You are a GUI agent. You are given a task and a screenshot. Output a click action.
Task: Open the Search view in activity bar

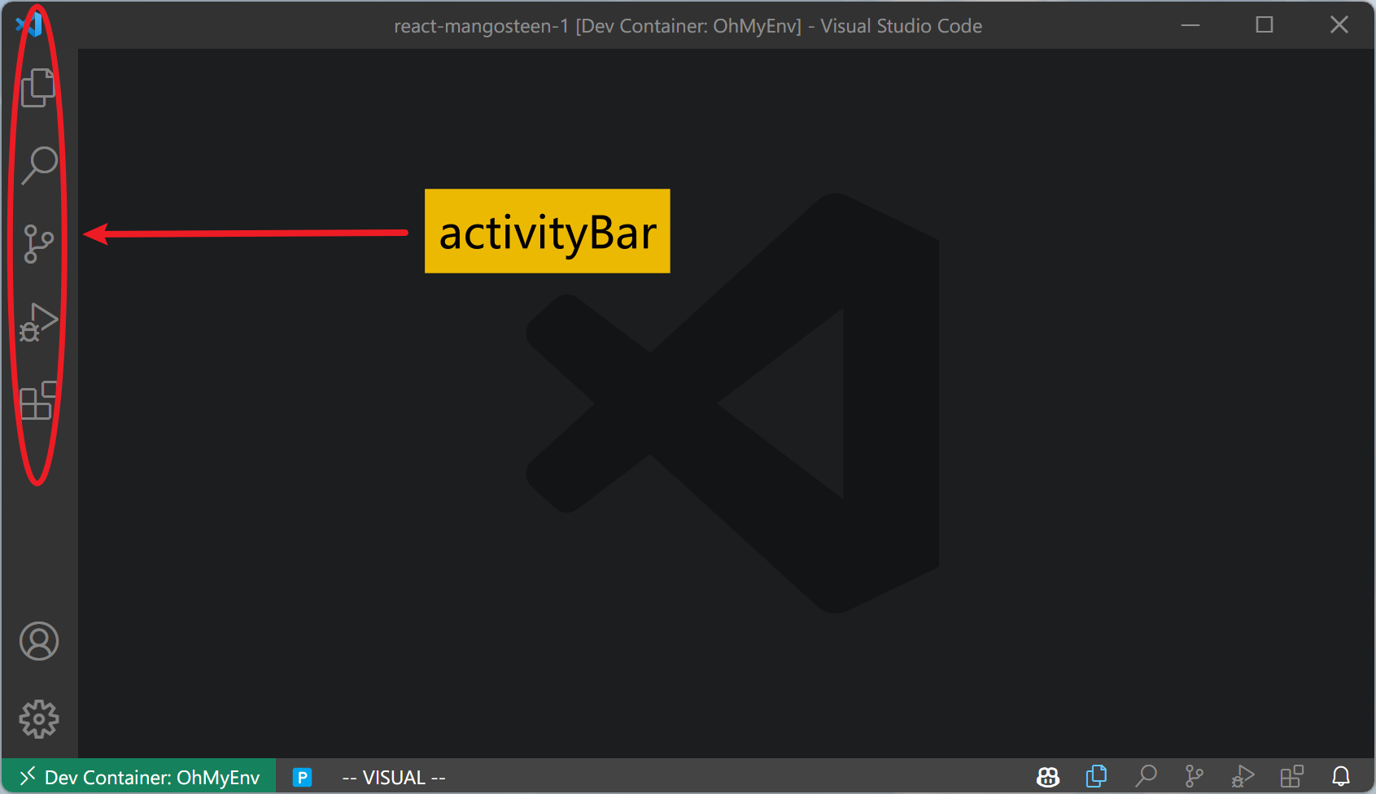pos(39,165)
